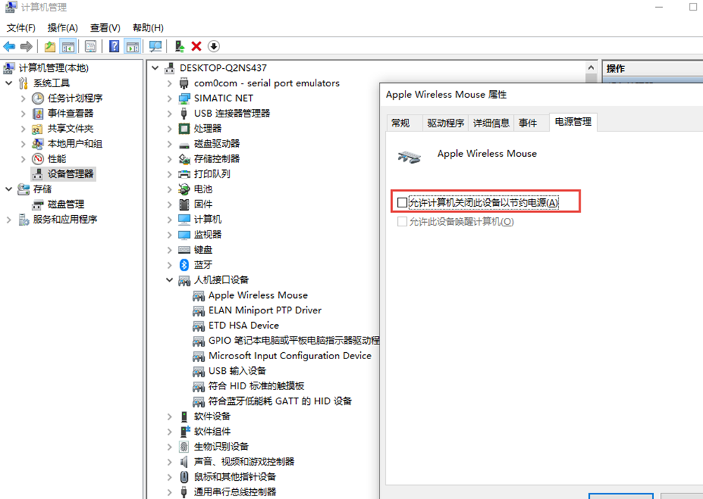Collapse the 人机接口设备 category
703x499 pixels.
[x=169, y=280]
